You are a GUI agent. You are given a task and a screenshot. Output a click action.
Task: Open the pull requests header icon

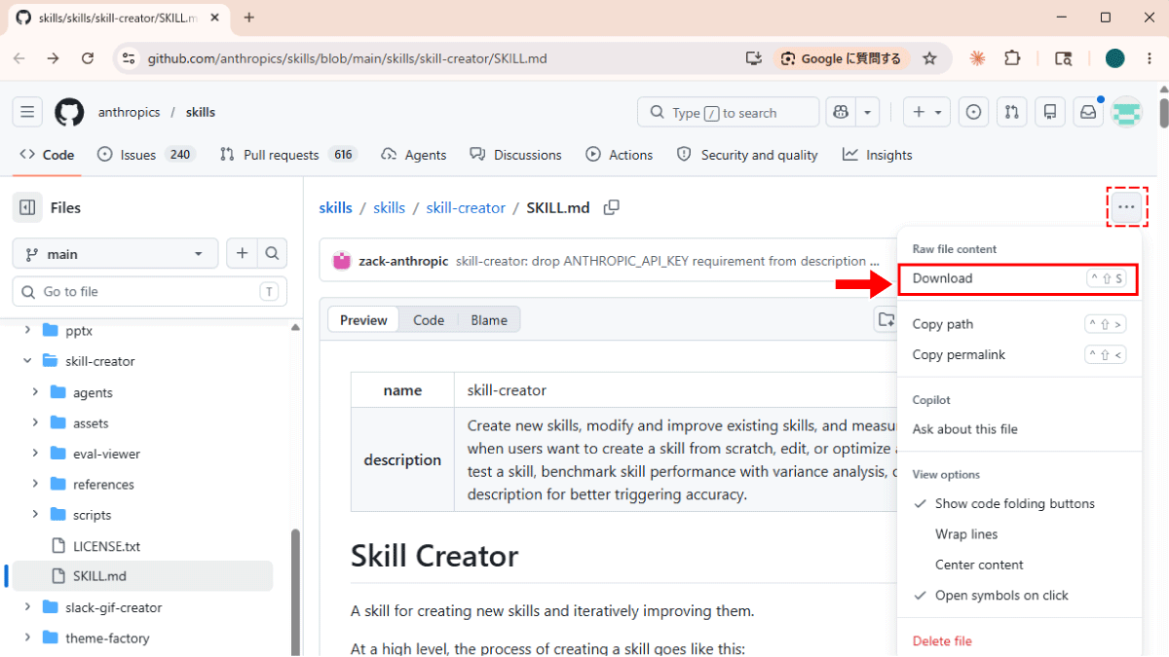click(1012, 112)
